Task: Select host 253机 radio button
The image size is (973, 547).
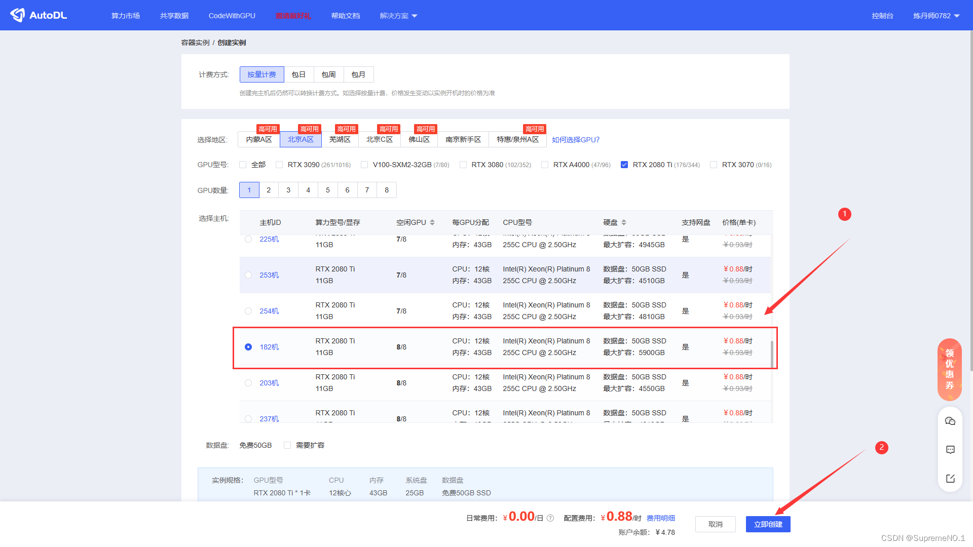Action: click(x=248, y=275)
